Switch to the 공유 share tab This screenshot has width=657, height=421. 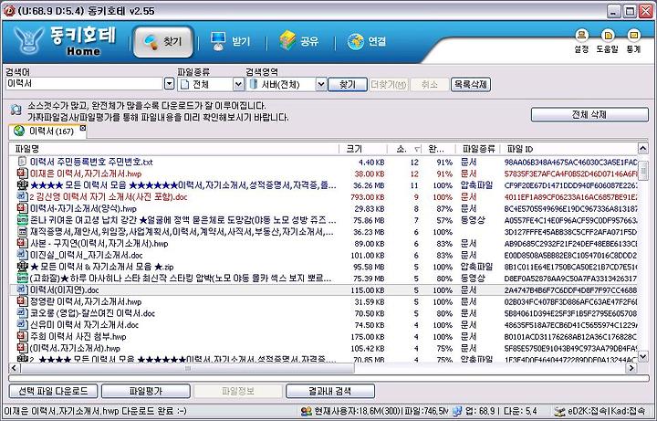[298, 41]
